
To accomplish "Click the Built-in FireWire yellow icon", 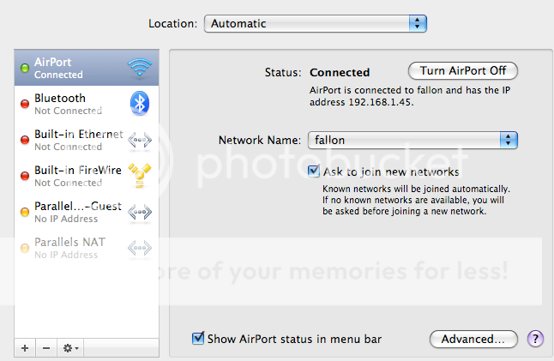I will click(x=140, y=175).
